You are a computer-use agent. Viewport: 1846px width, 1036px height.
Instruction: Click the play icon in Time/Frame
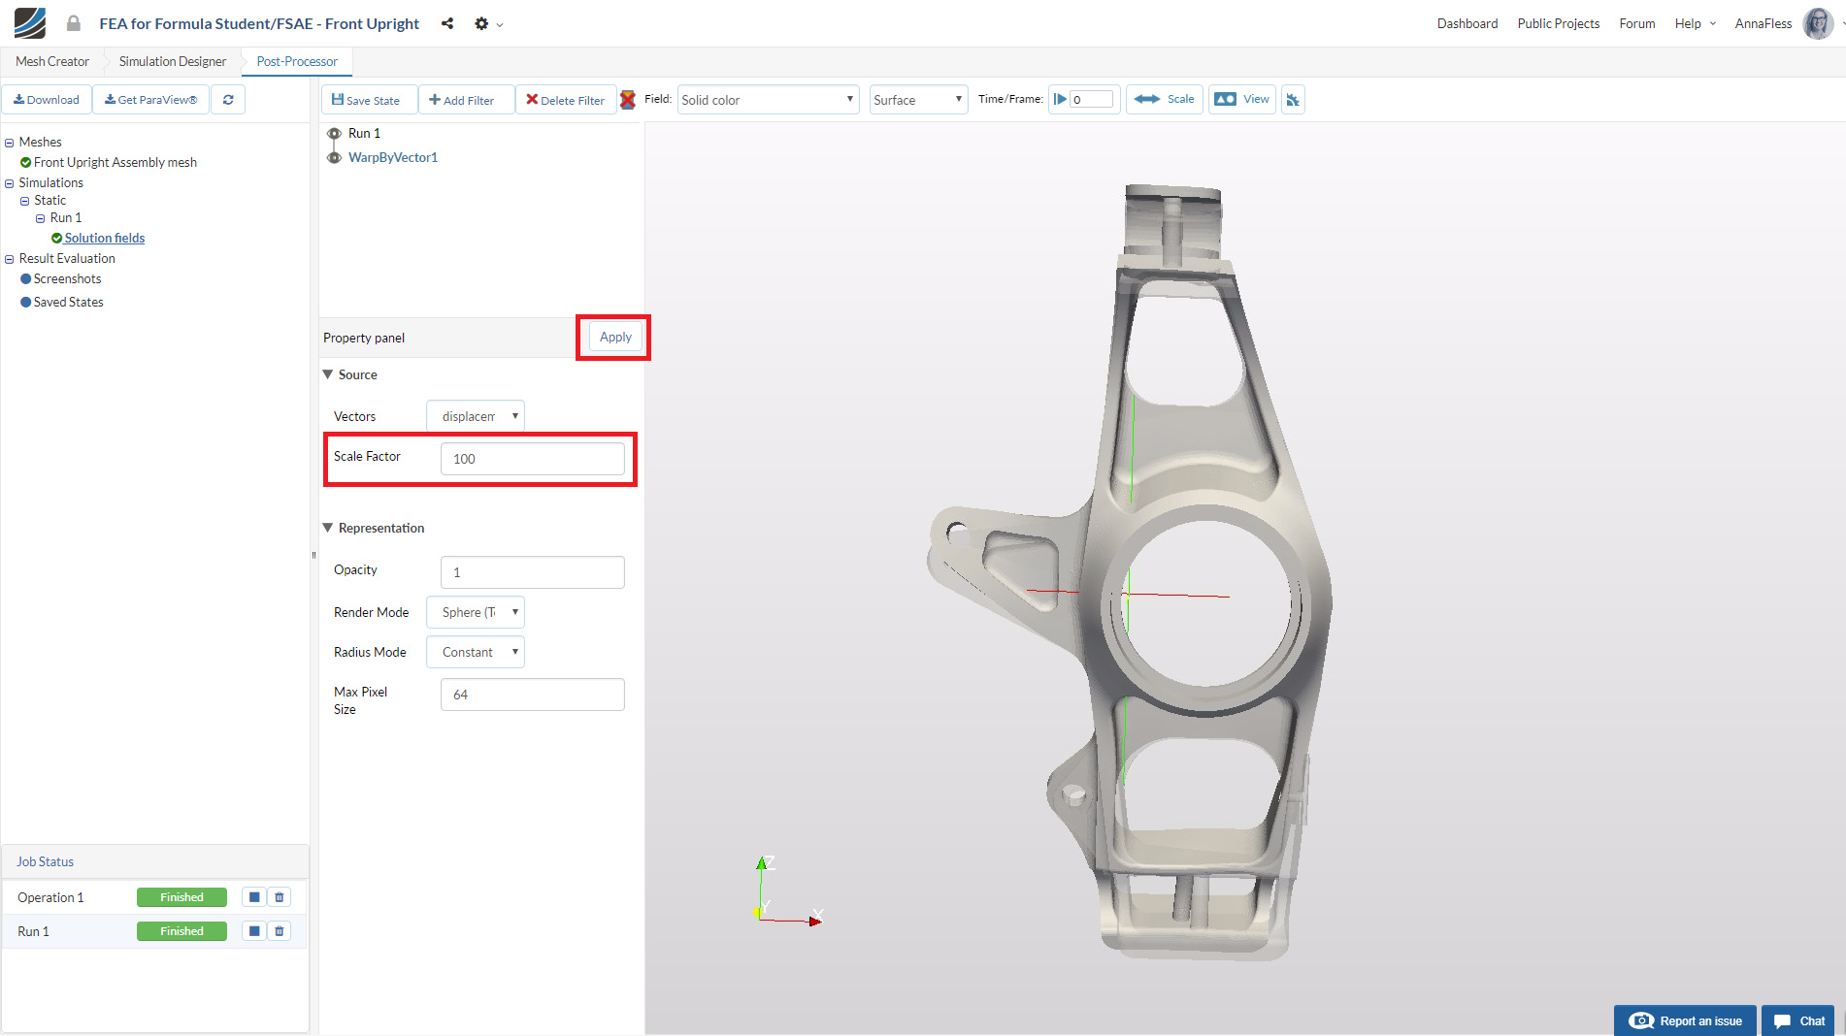pos(1060,99)
